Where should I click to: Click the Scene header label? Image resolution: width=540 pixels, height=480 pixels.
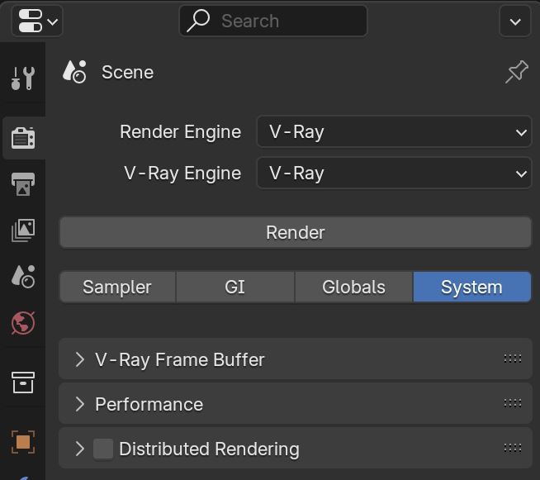[x=127, y=73]
